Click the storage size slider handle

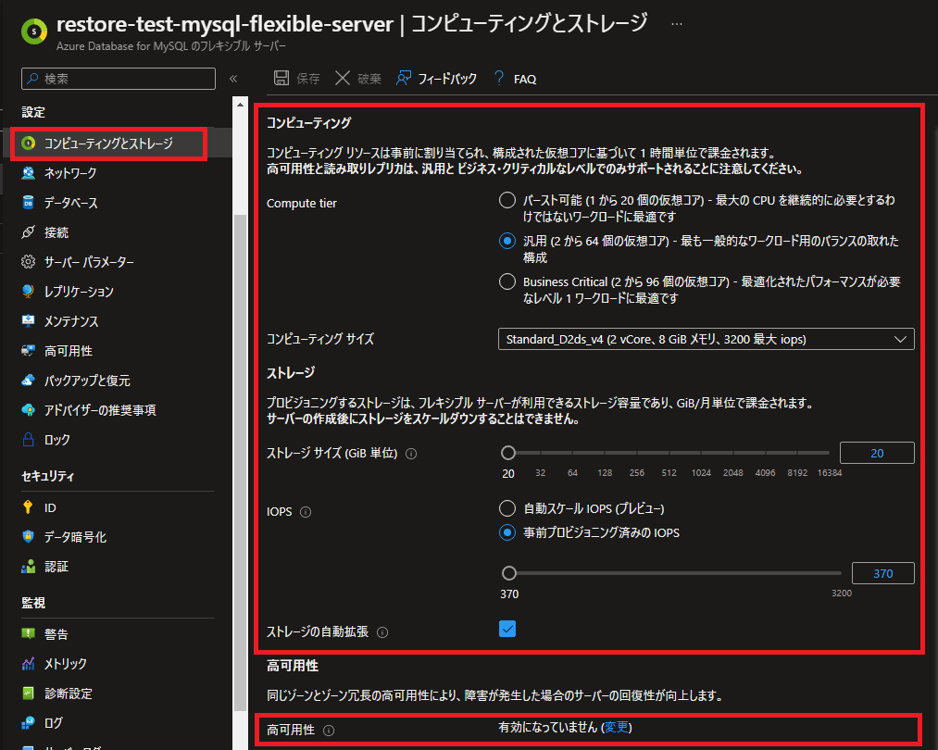[x=508, y=454]
